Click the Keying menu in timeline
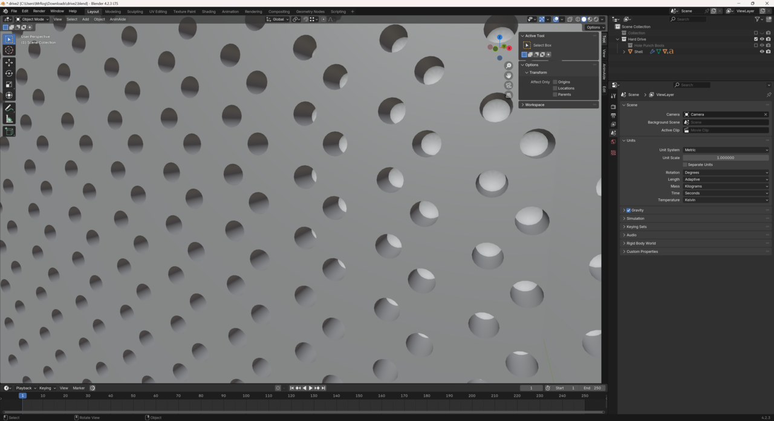774x421 pixels. [47, 388]
